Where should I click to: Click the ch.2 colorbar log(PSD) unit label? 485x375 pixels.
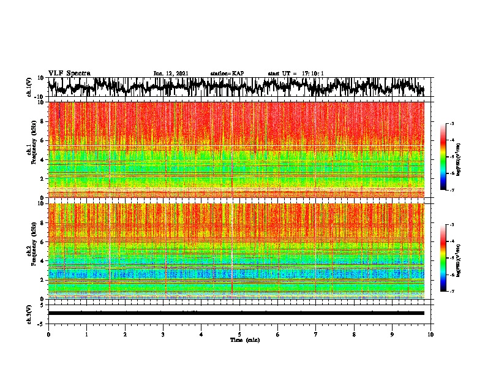point(459,260)
